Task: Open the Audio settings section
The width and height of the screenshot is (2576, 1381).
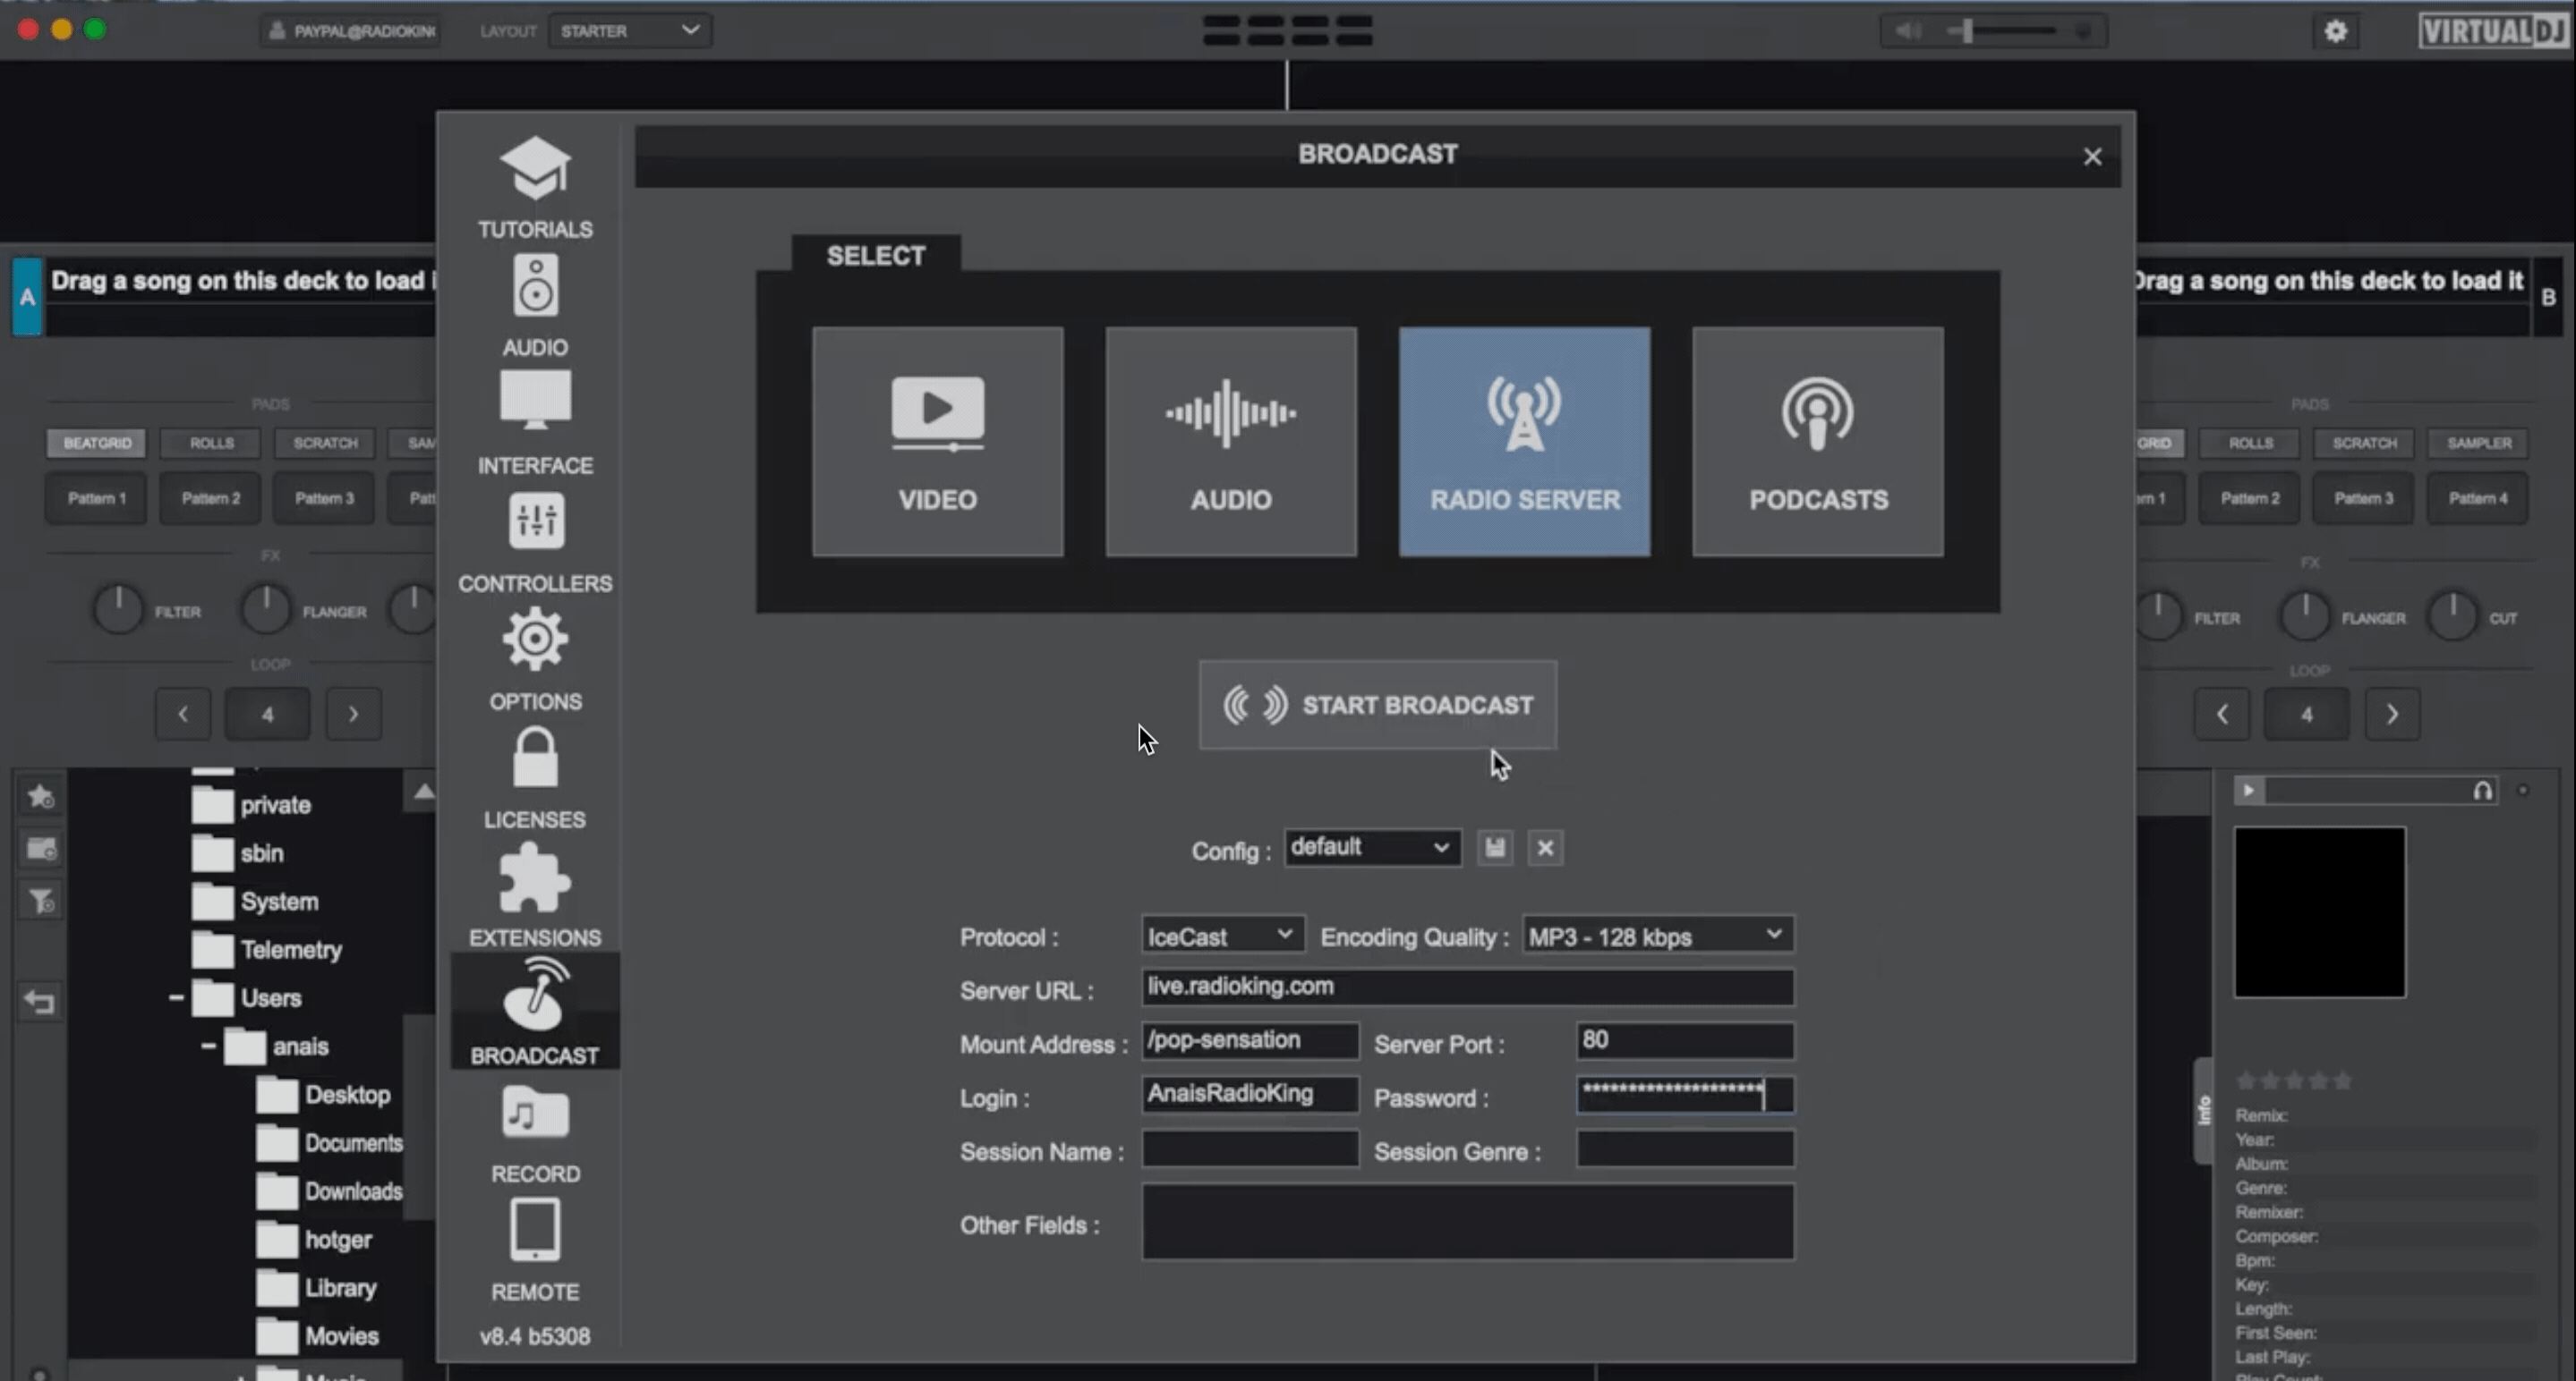Action: click(535, 306)
